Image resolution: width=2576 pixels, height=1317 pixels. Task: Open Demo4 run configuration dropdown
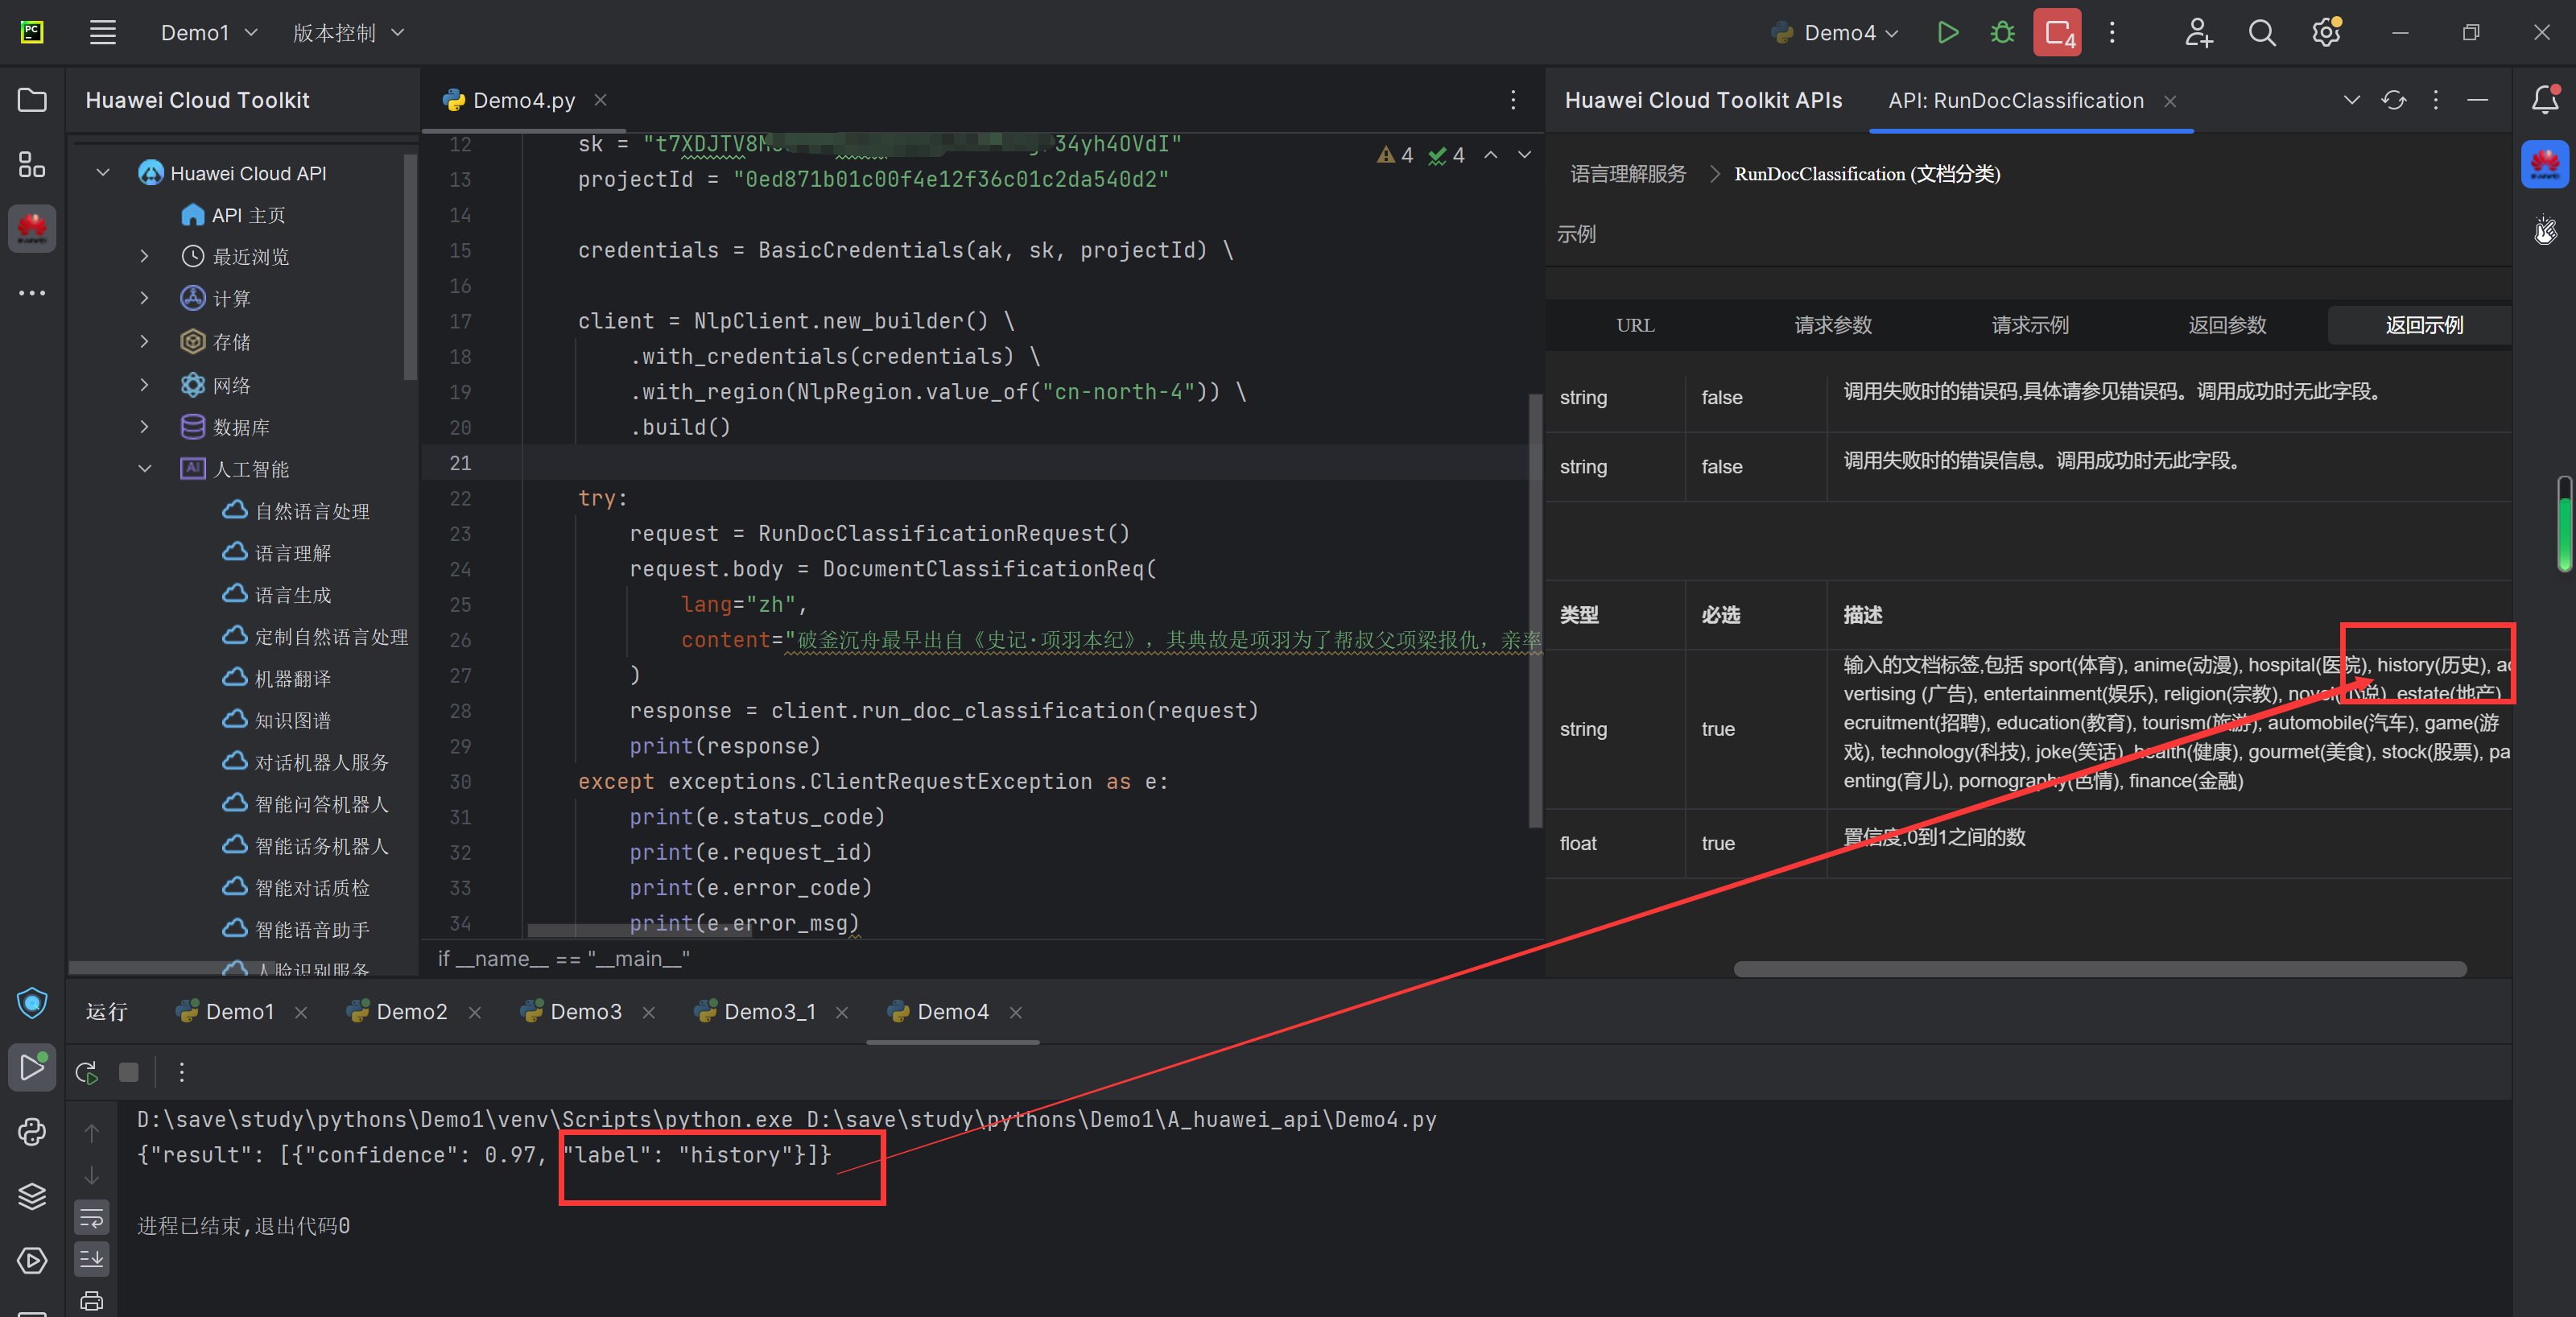click(x=1834, y=33)
